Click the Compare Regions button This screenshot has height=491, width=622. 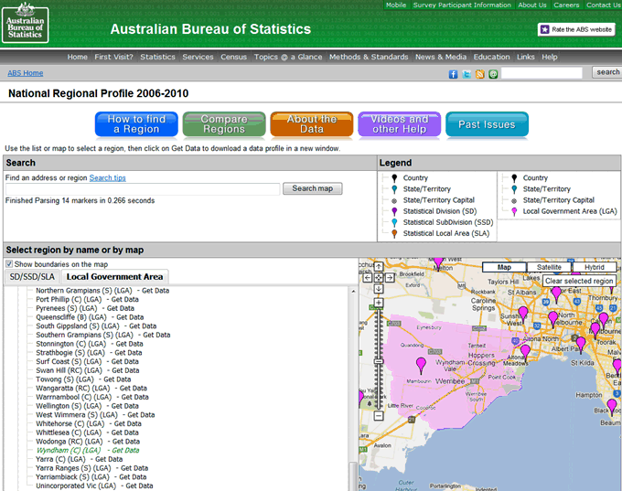pyautogui.click(x=224, y=124)
